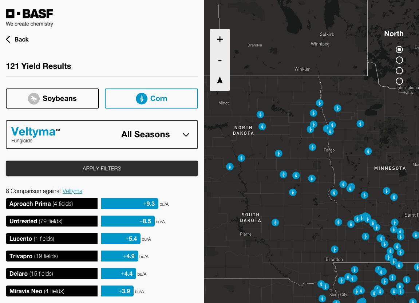The width and height of the screenshot is (419, 303).
Task: Select the first North region radio button
Action: pos(399,50)
